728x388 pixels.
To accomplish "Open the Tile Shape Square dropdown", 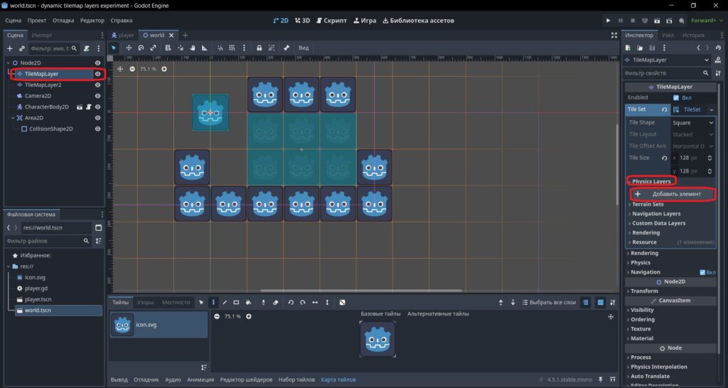I will (x=692, y=123).
